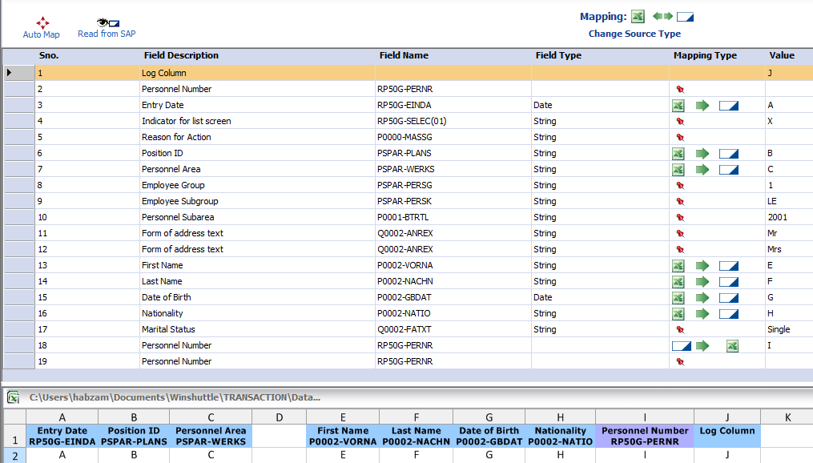Viewport: 813px width, 463px height.
Task: Click the red pin icon for Marital Status
Action: (x=680, y=329)
